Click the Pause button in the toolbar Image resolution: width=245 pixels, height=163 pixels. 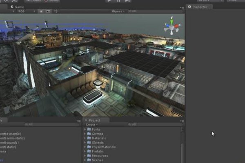(x=118, y=1)
